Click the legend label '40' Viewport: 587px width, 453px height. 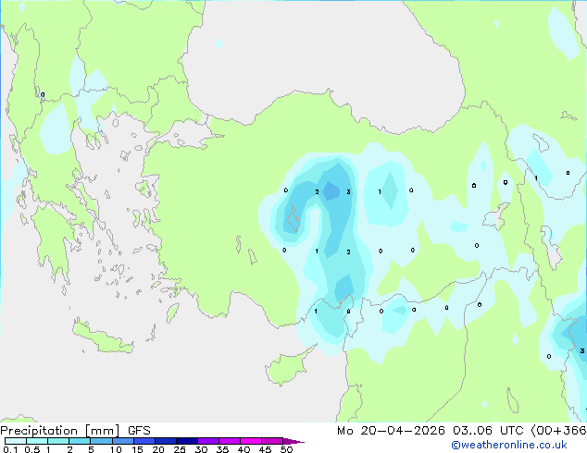[244, 449]
